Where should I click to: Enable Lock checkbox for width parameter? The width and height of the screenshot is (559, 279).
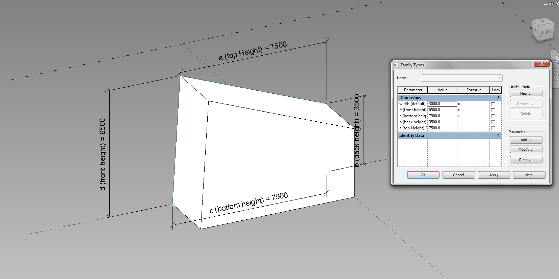493,104
